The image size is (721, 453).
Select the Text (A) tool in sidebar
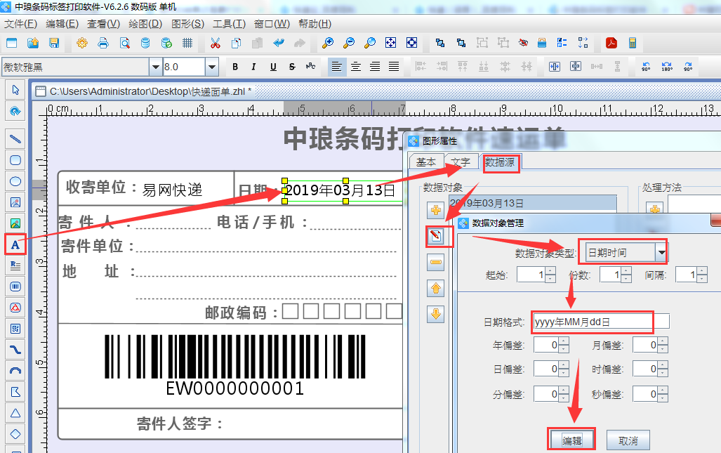click(x=15, y=244)
